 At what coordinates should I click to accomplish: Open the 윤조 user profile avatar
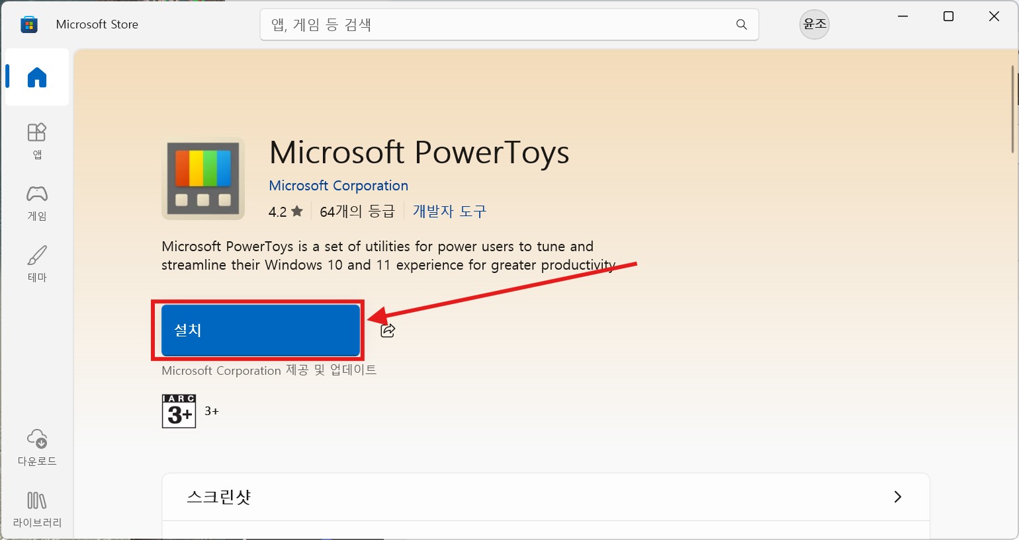(x=815, y=24)
